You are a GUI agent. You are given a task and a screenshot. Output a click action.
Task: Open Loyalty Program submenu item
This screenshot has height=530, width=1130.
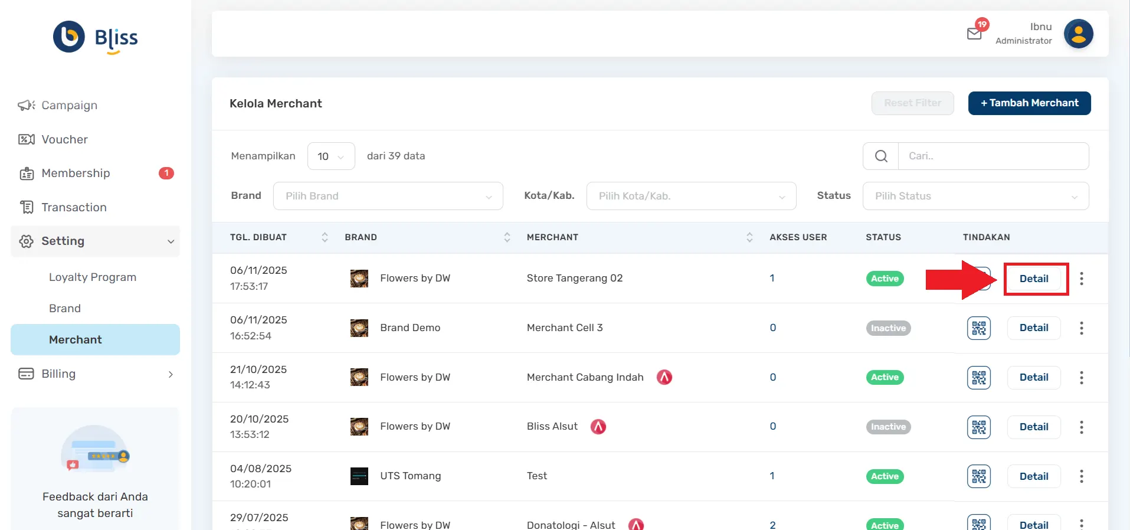[93, 277]
